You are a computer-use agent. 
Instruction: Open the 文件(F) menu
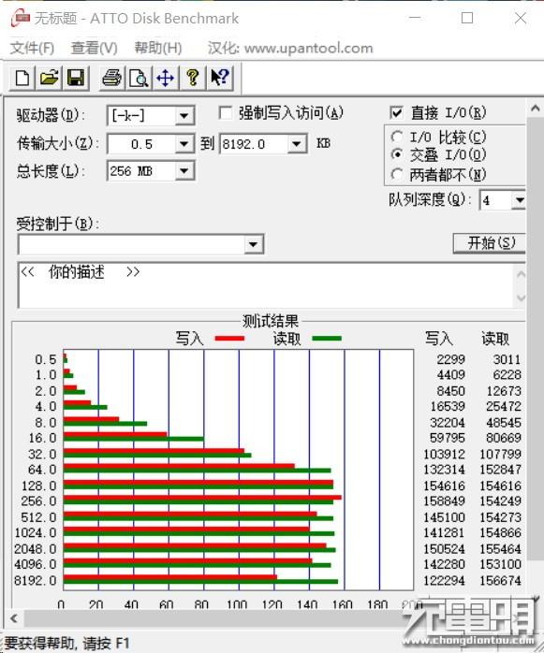[32, 48]
